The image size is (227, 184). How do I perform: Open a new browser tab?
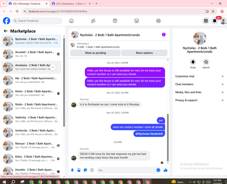coord(96,4)
